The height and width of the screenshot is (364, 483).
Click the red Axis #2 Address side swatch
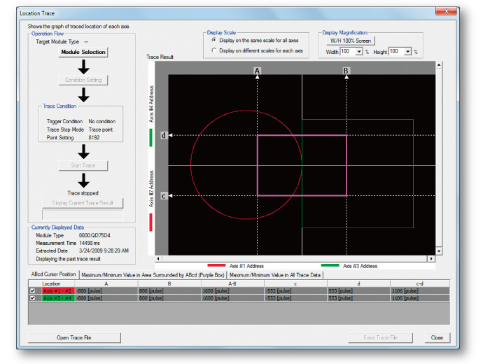click(x=151, y=223)
